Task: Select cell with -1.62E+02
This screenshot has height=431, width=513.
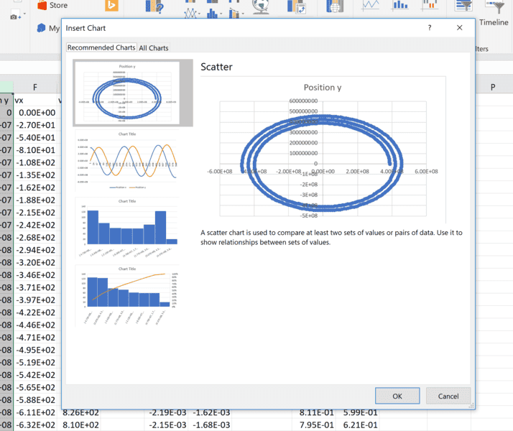Action: click(35, 187)
